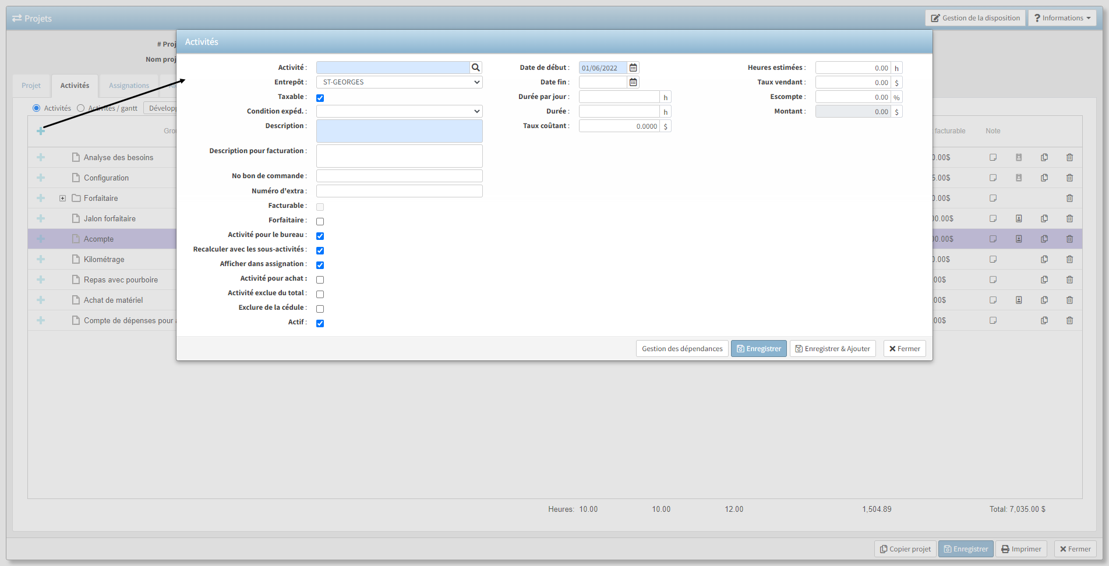Enable the Forfaitaire checkbox
Image resolution: width=1109 pixels, height=566 pixels.
(320, 221)
